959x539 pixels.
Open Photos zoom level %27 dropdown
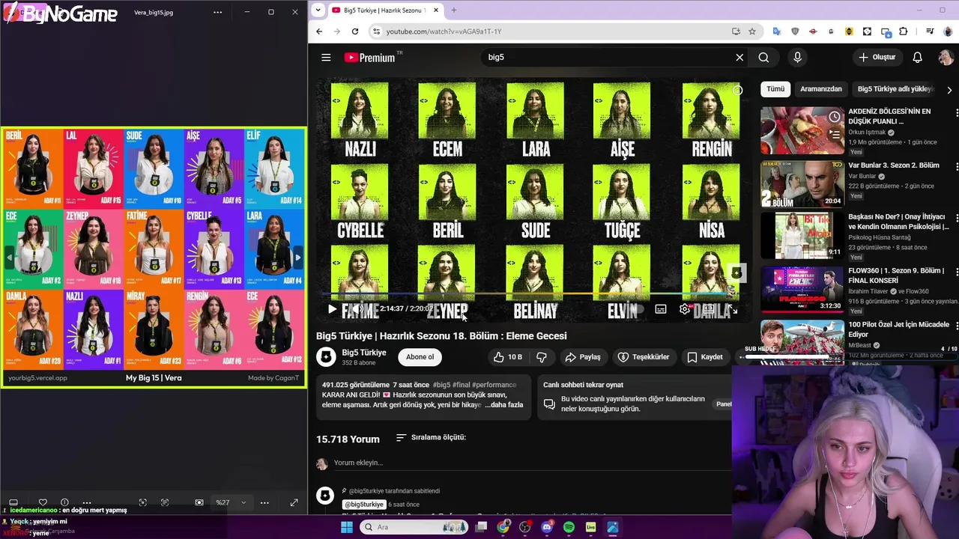pos(231,502)
